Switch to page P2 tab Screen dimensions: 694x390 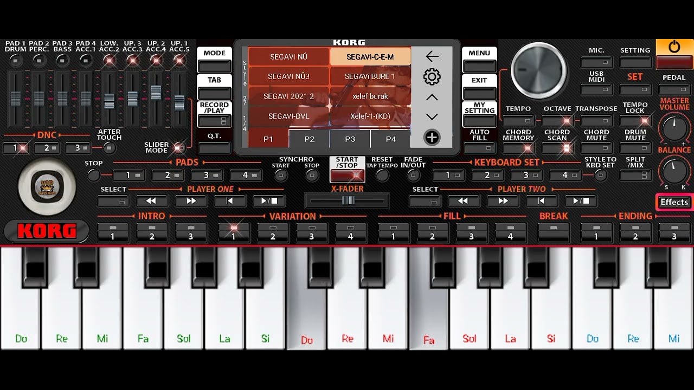[309, 139]
